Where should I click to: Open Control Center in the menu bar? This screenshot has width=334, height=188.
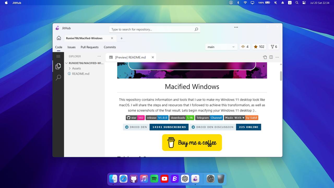[x=304, y=3]
